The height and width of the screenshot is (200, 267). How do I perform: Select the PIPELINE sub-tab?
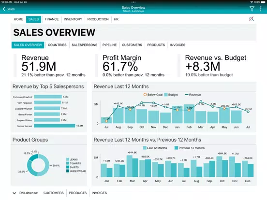[109, 45]
